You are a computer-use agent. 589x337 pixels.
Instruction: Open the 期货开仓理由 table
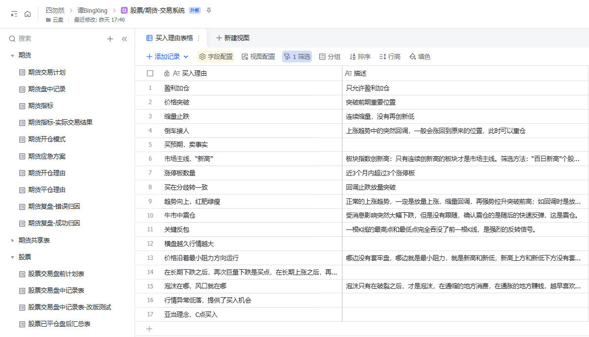coord(47,173)
